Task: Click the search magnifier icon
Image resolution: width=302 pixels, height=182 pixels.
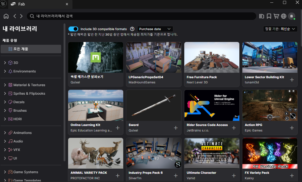Action: 32,16
